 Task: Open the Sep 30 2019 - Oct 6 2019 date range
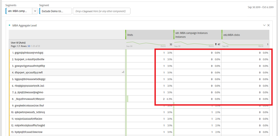[x=261, y=7]
